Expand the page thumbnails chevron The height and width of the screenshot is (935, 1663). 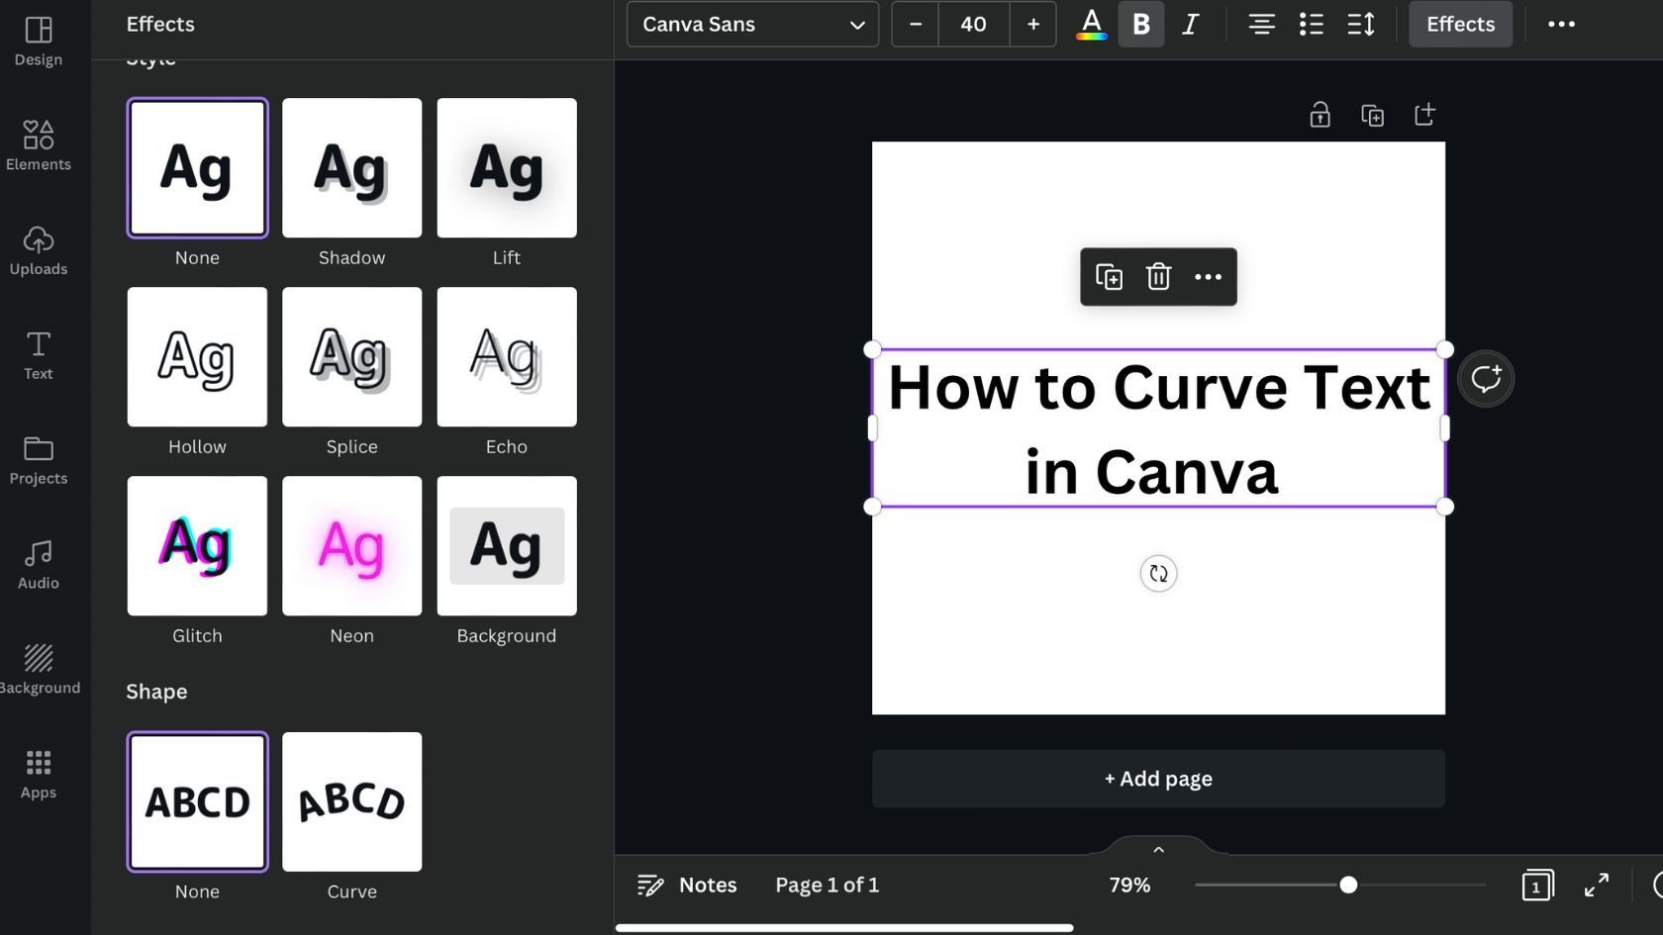click(1158, 849)
